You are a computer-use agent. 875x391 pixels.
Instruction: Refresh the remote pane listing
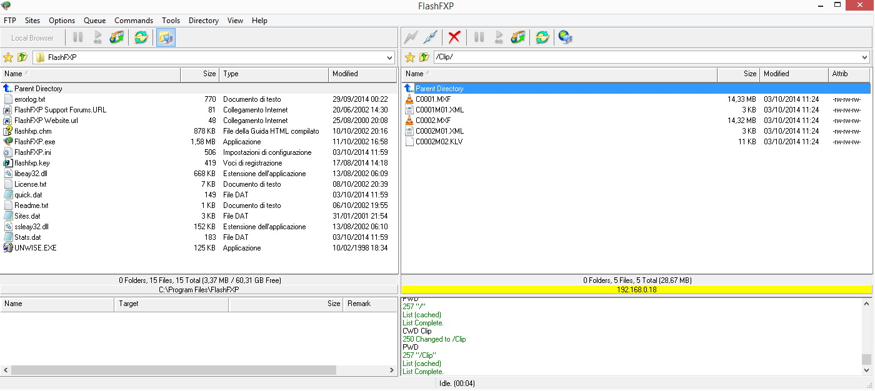coord(542,37)
